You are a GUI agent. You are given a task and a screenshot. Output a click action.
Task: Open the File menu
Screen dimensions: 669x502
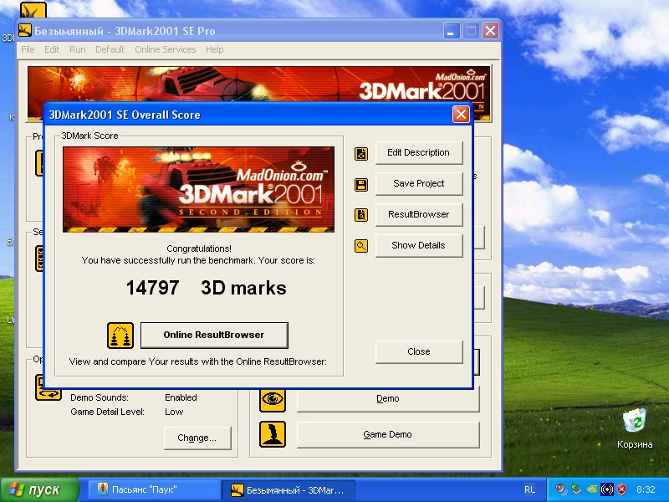(28, 49)
